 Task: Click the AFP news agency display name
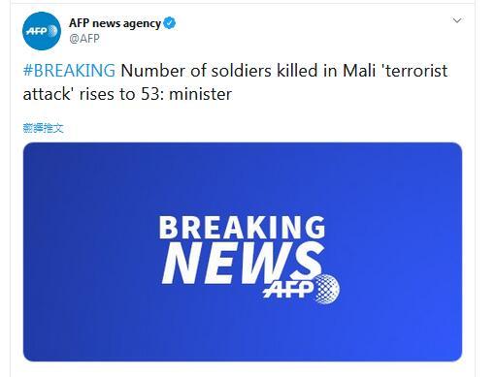115,23
